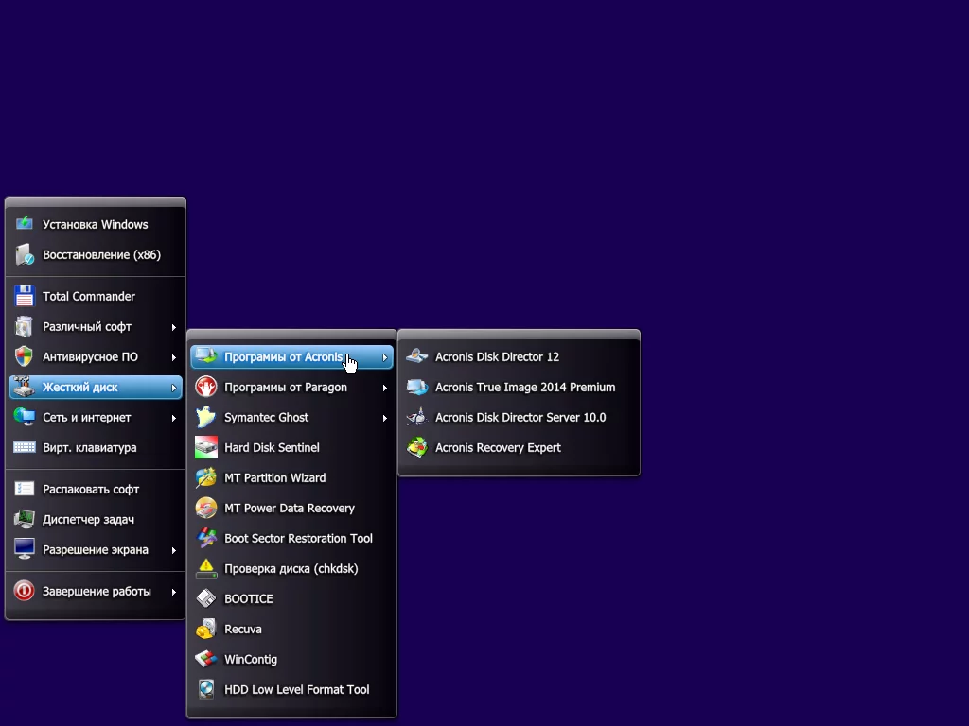
Task: Expand the Жесткий диск submenu arrow
Action: coord(174,388)
